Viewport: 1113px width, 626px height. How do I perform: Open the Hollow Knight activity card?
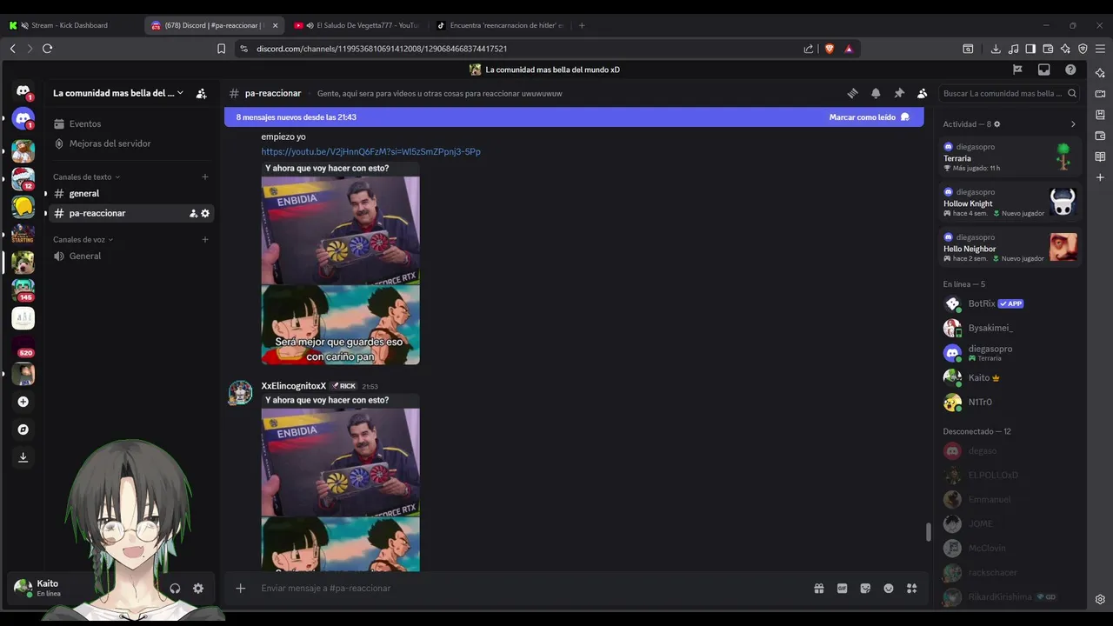click(1010, 203)
